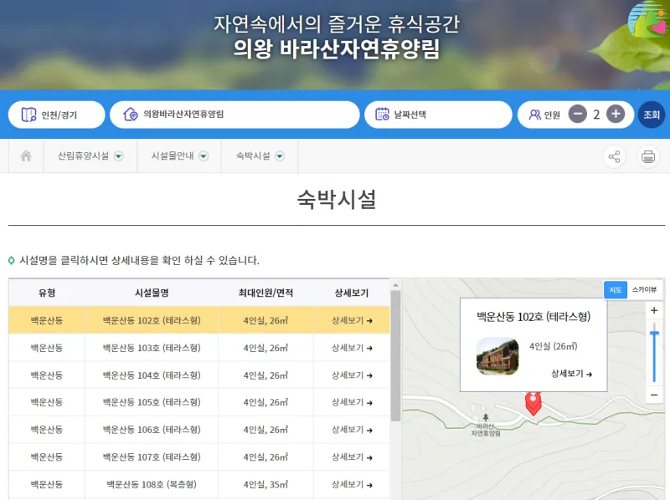
Task: Click the map zoom slider handle
Action: point(654,333)
